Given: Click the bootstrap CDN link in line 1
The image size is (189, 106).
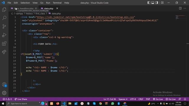Looking at the screenshot, I should (x=85, y=17).
